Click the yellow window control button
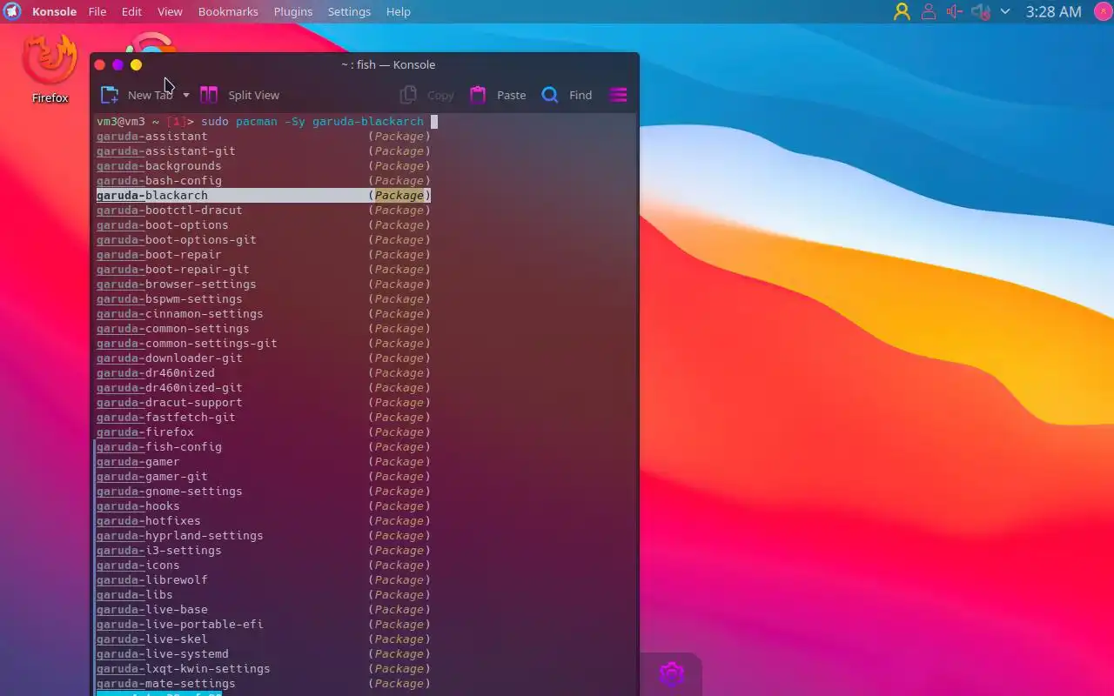 tap(136, 64)
